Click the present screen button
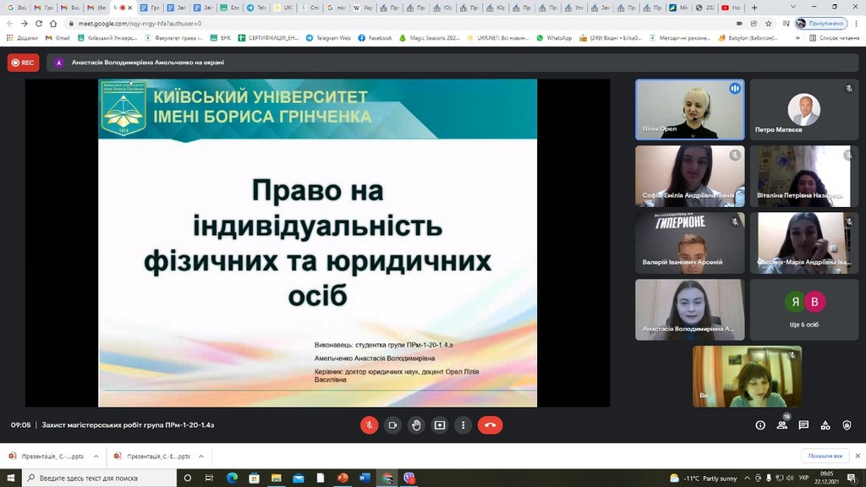The width and height of the screenshot is (866, 487). 440,425
